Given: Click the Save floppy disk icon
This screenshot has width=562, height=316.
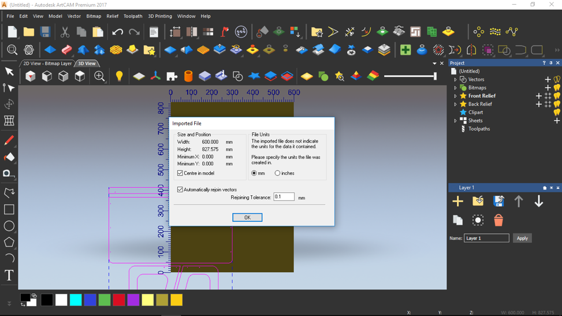Looking at the screenshot, I should pos(45,32).
